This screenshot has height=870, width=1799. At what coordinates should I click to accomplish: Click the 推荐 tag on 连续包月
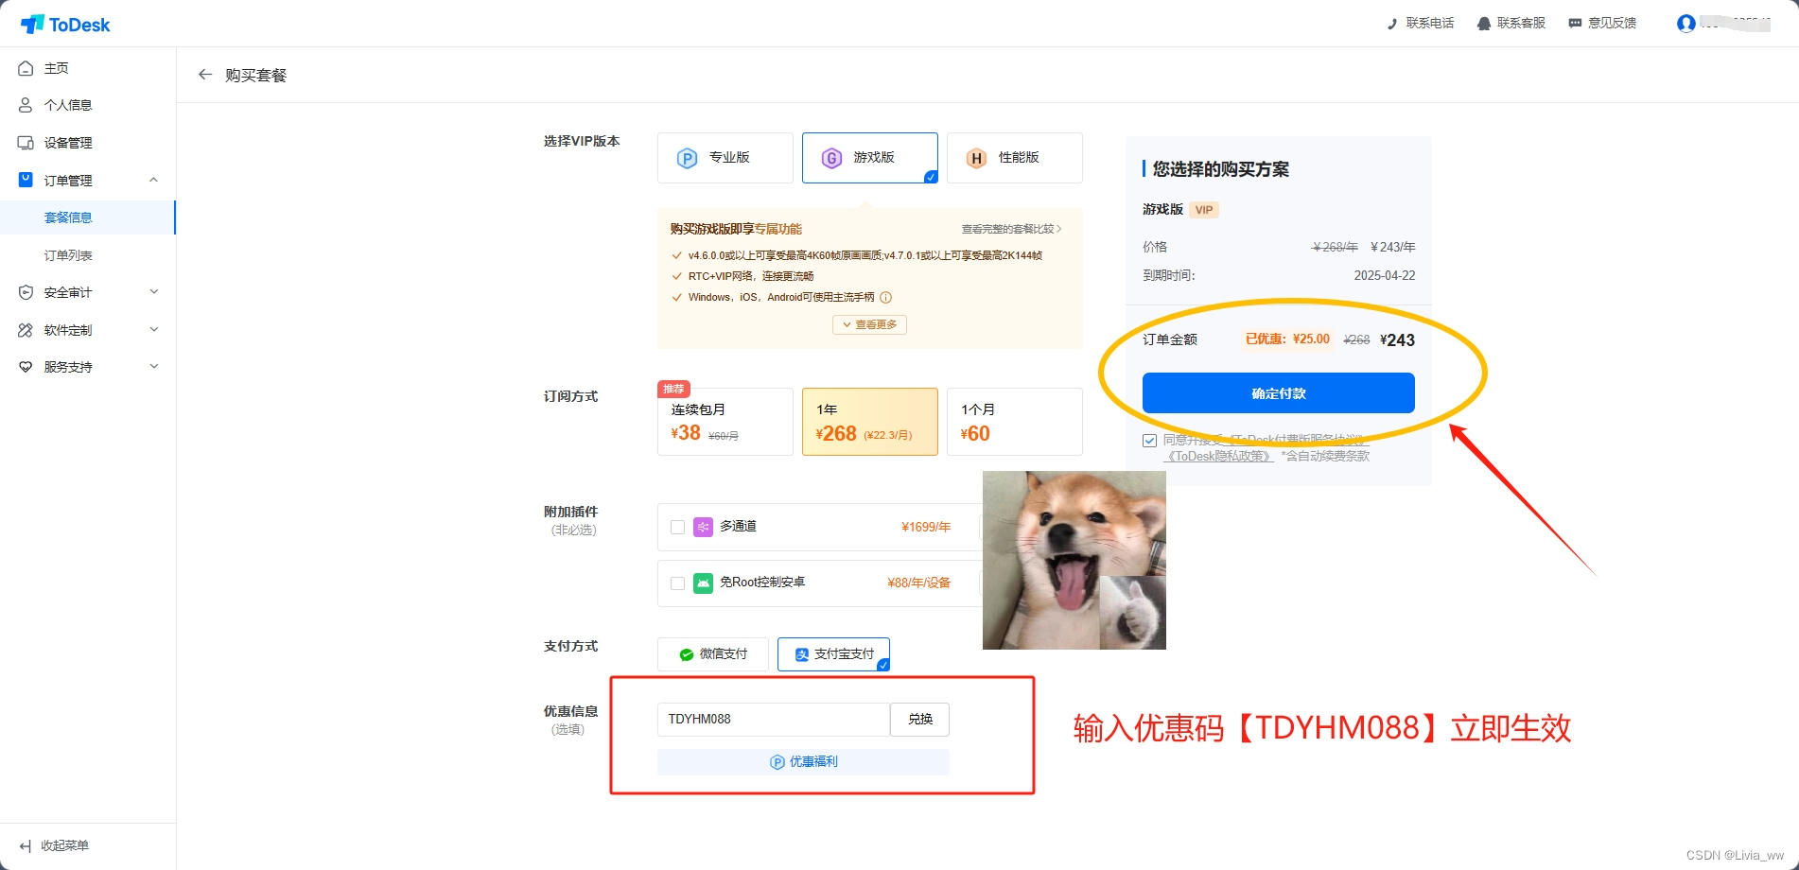point(674,389)
